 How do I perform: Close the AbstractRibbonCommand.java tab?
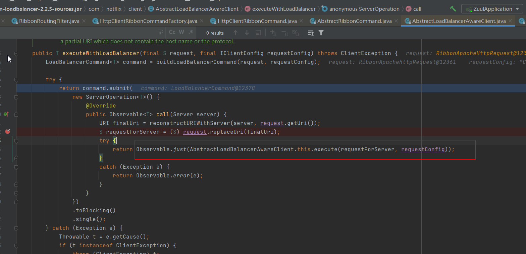[396, 21]
